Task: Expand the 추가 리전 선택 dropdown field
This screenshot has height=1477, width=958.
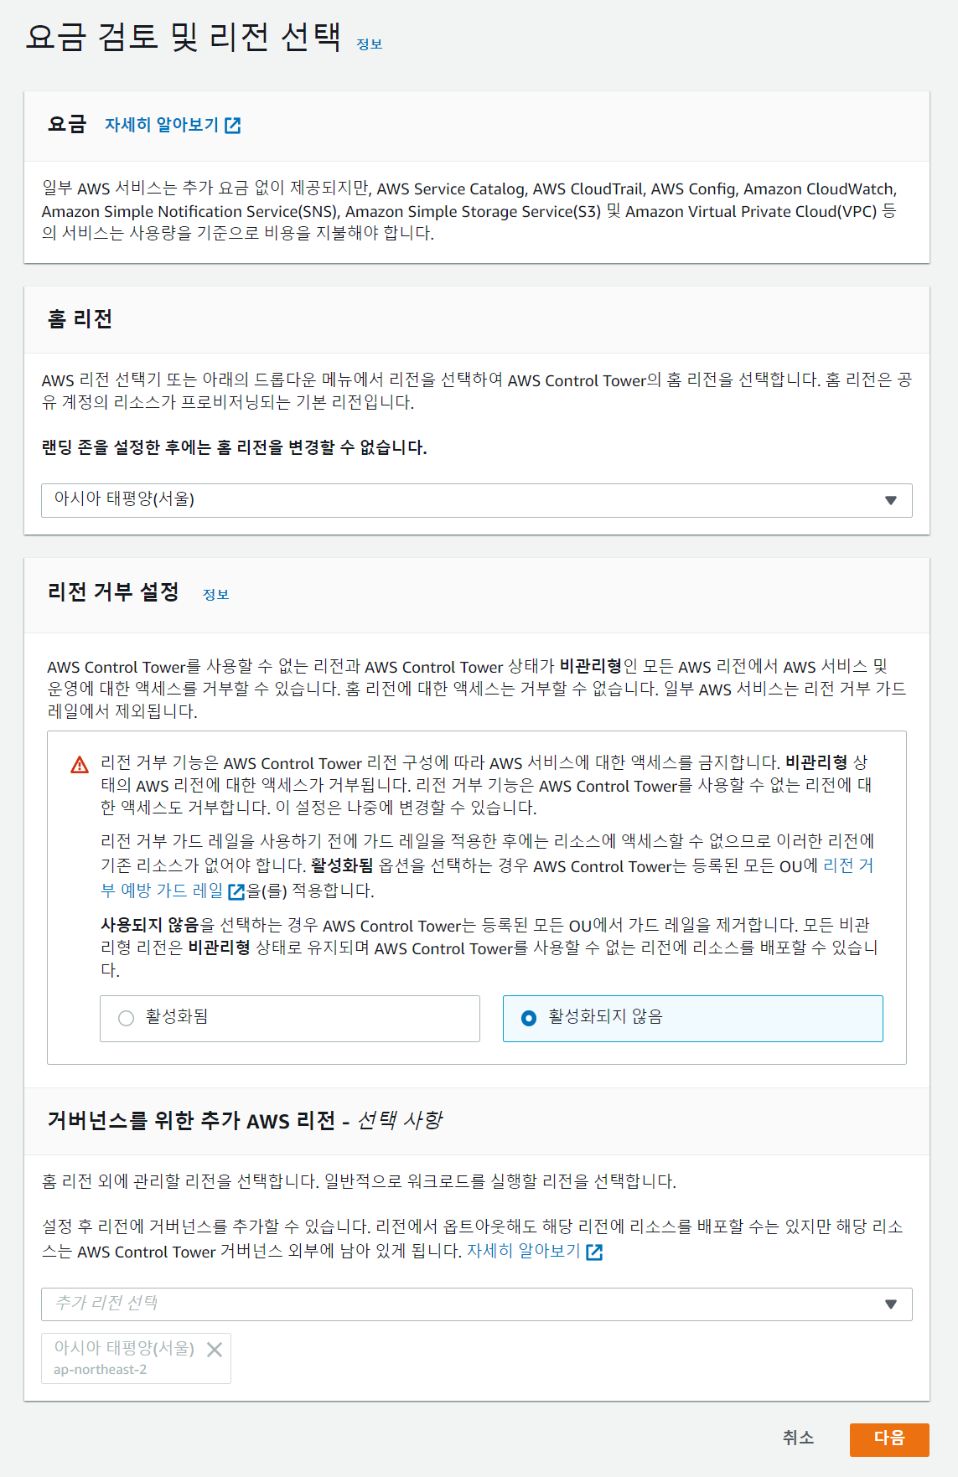Action: click(461, 1304)
